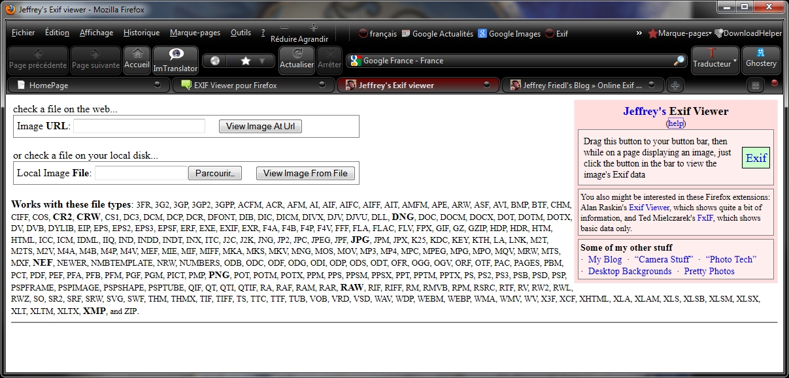This screenshot has height=378, width=789.
Task: Open the Affichage menu
Action: [x=97, y=33]
